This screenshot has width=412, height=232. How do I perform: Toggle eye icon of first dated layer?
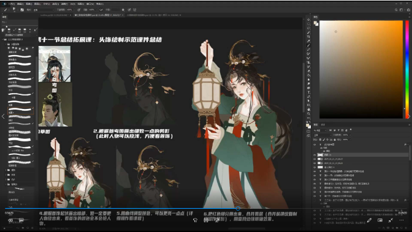tap(315, 159)
